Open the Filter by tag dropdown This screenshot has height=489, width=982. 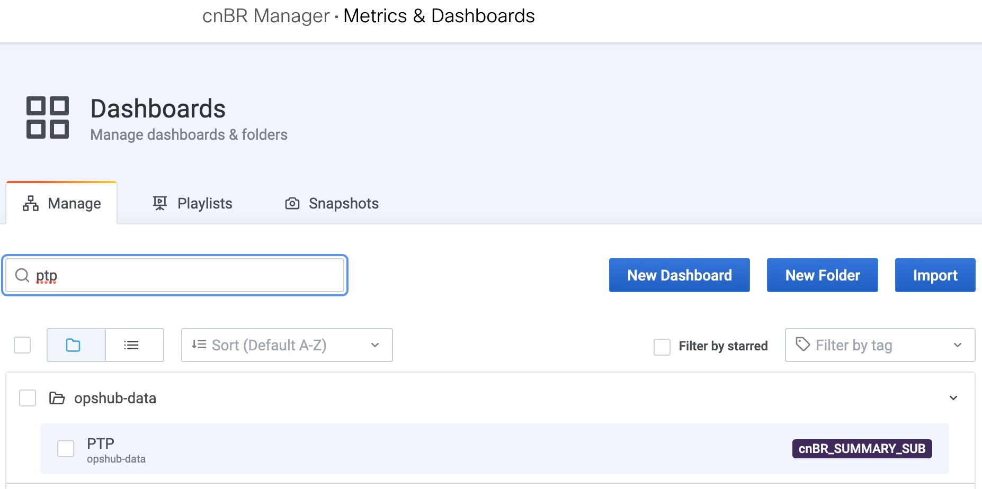[880, 345]
